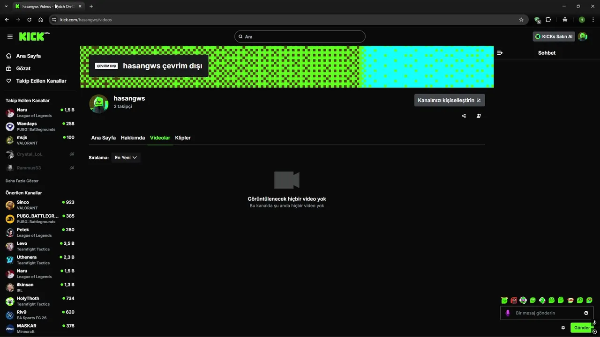
Task: Click the browser home button
Action: 41,20
